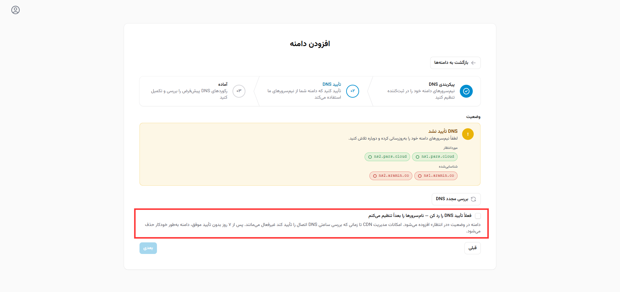
Task: Click the DNS تأیید نشد warning heading
Action: tap(443, 131)
